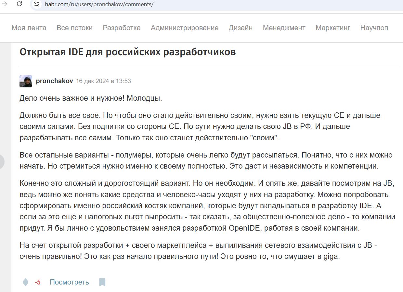Click the browser forward arrow
The width and height of the screenshot is (403, 292).
pos(5,4)
